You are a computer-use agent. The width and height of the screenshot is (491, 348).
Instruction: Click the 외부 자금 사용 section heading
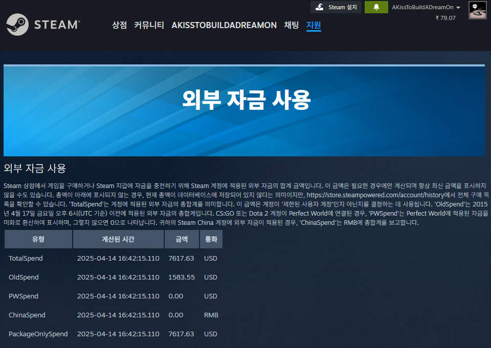pos(35,168)
